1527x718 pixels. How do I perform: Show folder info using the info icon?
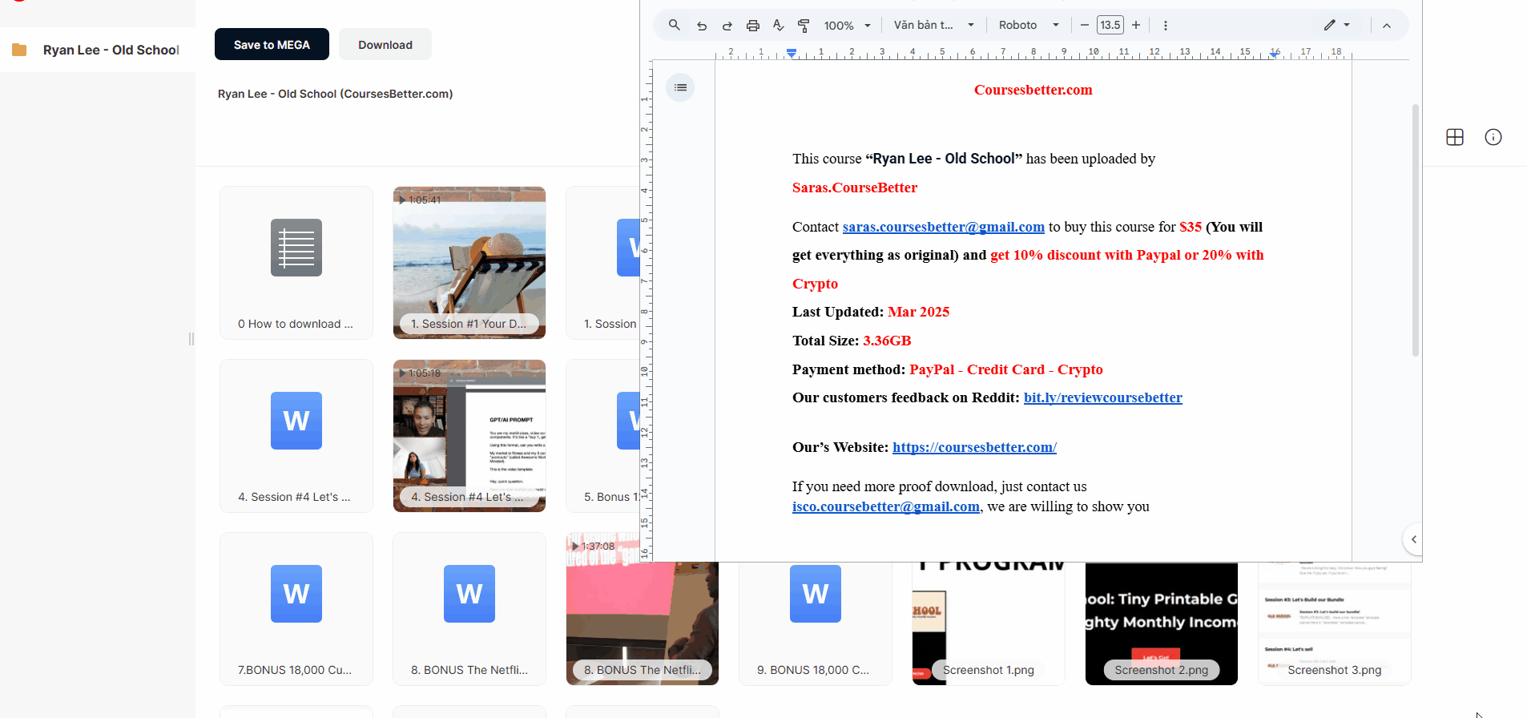click(x=1493, y=137)
